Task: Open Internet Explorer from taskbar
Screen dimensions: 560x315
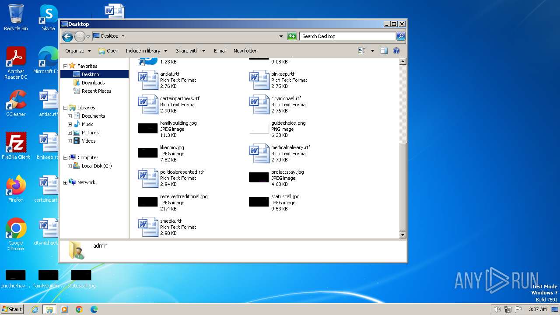Action: click(x=35, y=309)
